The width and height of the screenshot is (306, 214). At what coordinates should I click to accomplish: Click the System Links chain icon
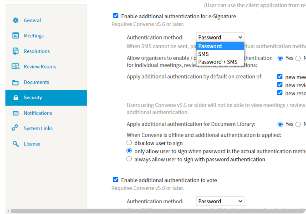(15, 128)
